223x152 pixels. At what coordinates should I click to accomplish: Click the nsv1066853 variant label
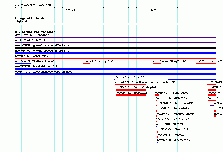(209, 61)
